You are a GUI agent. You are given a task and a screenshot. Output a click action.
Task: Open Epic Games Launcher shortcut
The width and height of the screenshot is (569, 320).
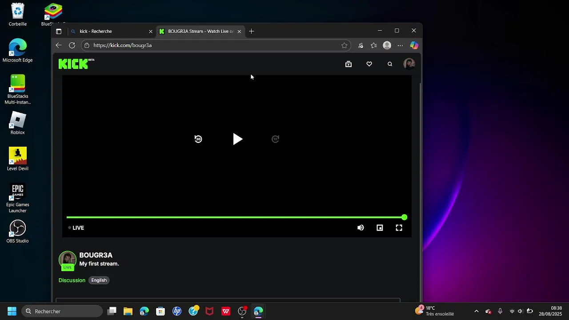pos(18,198)
